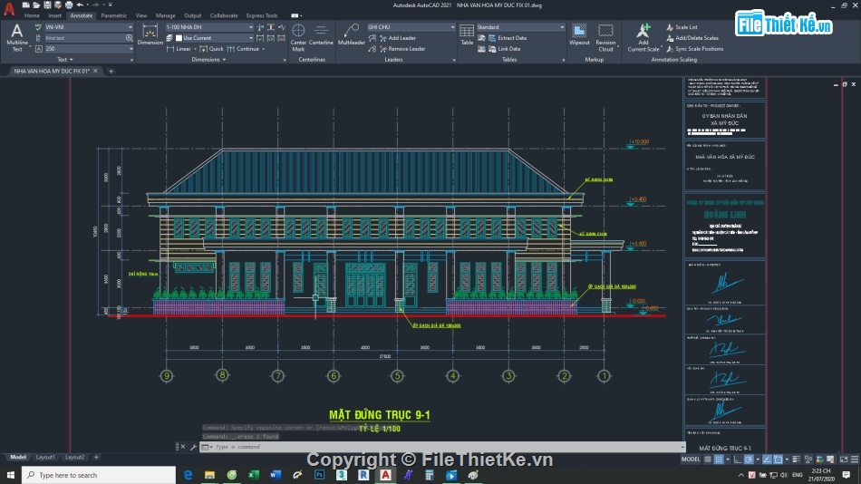Image resolution: width=861 pixels, height=484 pixels.
Task: Toggle drawing grid lines icon beside MODEL
Action: [708, 460]
